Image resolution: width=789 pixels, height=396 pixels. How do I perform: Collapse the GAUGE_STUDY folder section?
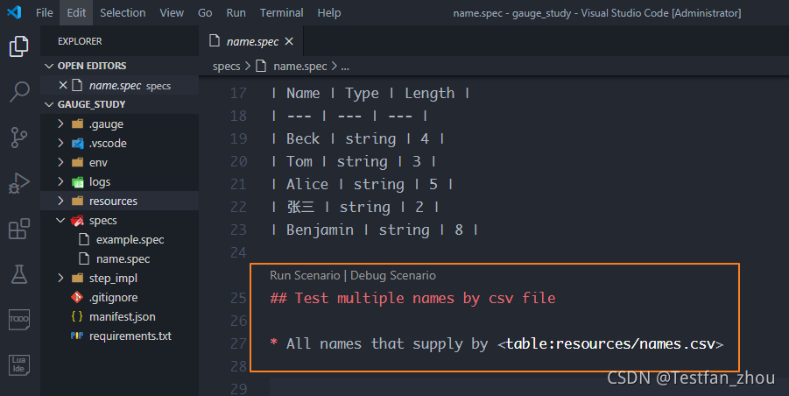coord(49,104)
